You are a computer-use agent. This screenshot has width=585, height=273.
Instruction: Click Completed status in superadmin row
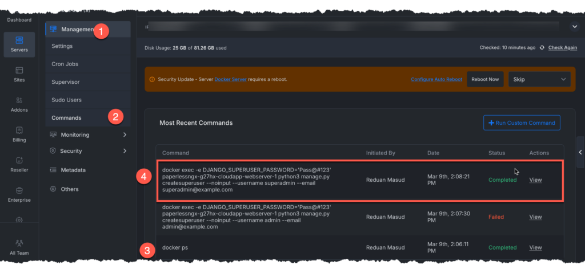click(x=503, y=180)
